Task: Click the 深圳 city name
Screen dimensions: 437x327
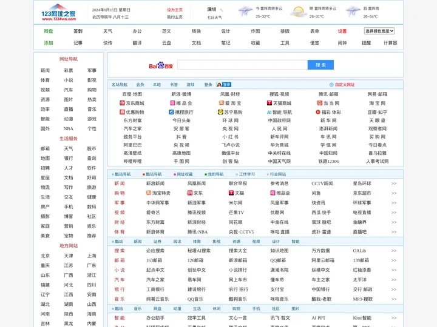Action: (x=212, y=10)
